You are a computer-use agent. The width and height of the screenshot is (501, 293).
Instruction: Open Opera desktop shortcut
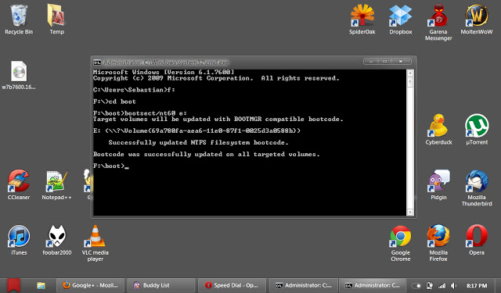coord(477,241)
